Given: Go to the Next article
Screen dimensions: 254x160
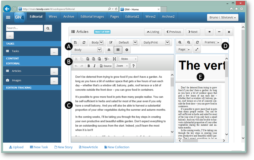Looking at the screenshot, I should 193,32.
